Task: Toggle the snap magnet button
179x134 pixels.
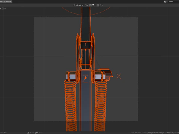Action: (91, 5)
